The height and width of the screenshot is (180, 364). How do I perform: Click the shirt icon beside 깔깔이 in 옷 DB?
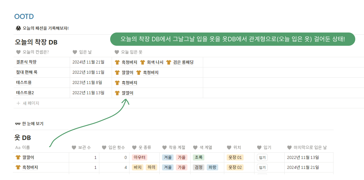point(18,157)
